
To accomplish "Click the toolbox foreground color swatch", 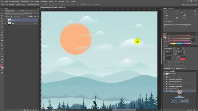I will (1, 67).
